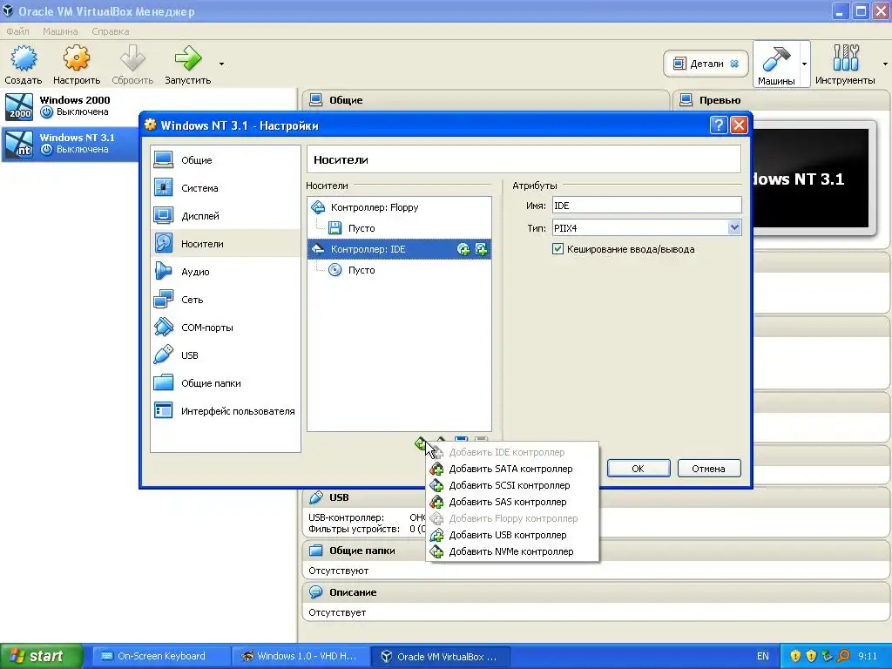Screen dimensions: 892x669
Task: Toggle Кеширование ввода/вывода checkbox
Action: [x=557, y=249]
